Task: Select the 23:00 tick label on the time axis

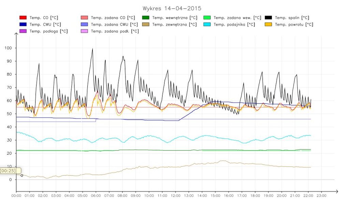Action: click(322, 196)
